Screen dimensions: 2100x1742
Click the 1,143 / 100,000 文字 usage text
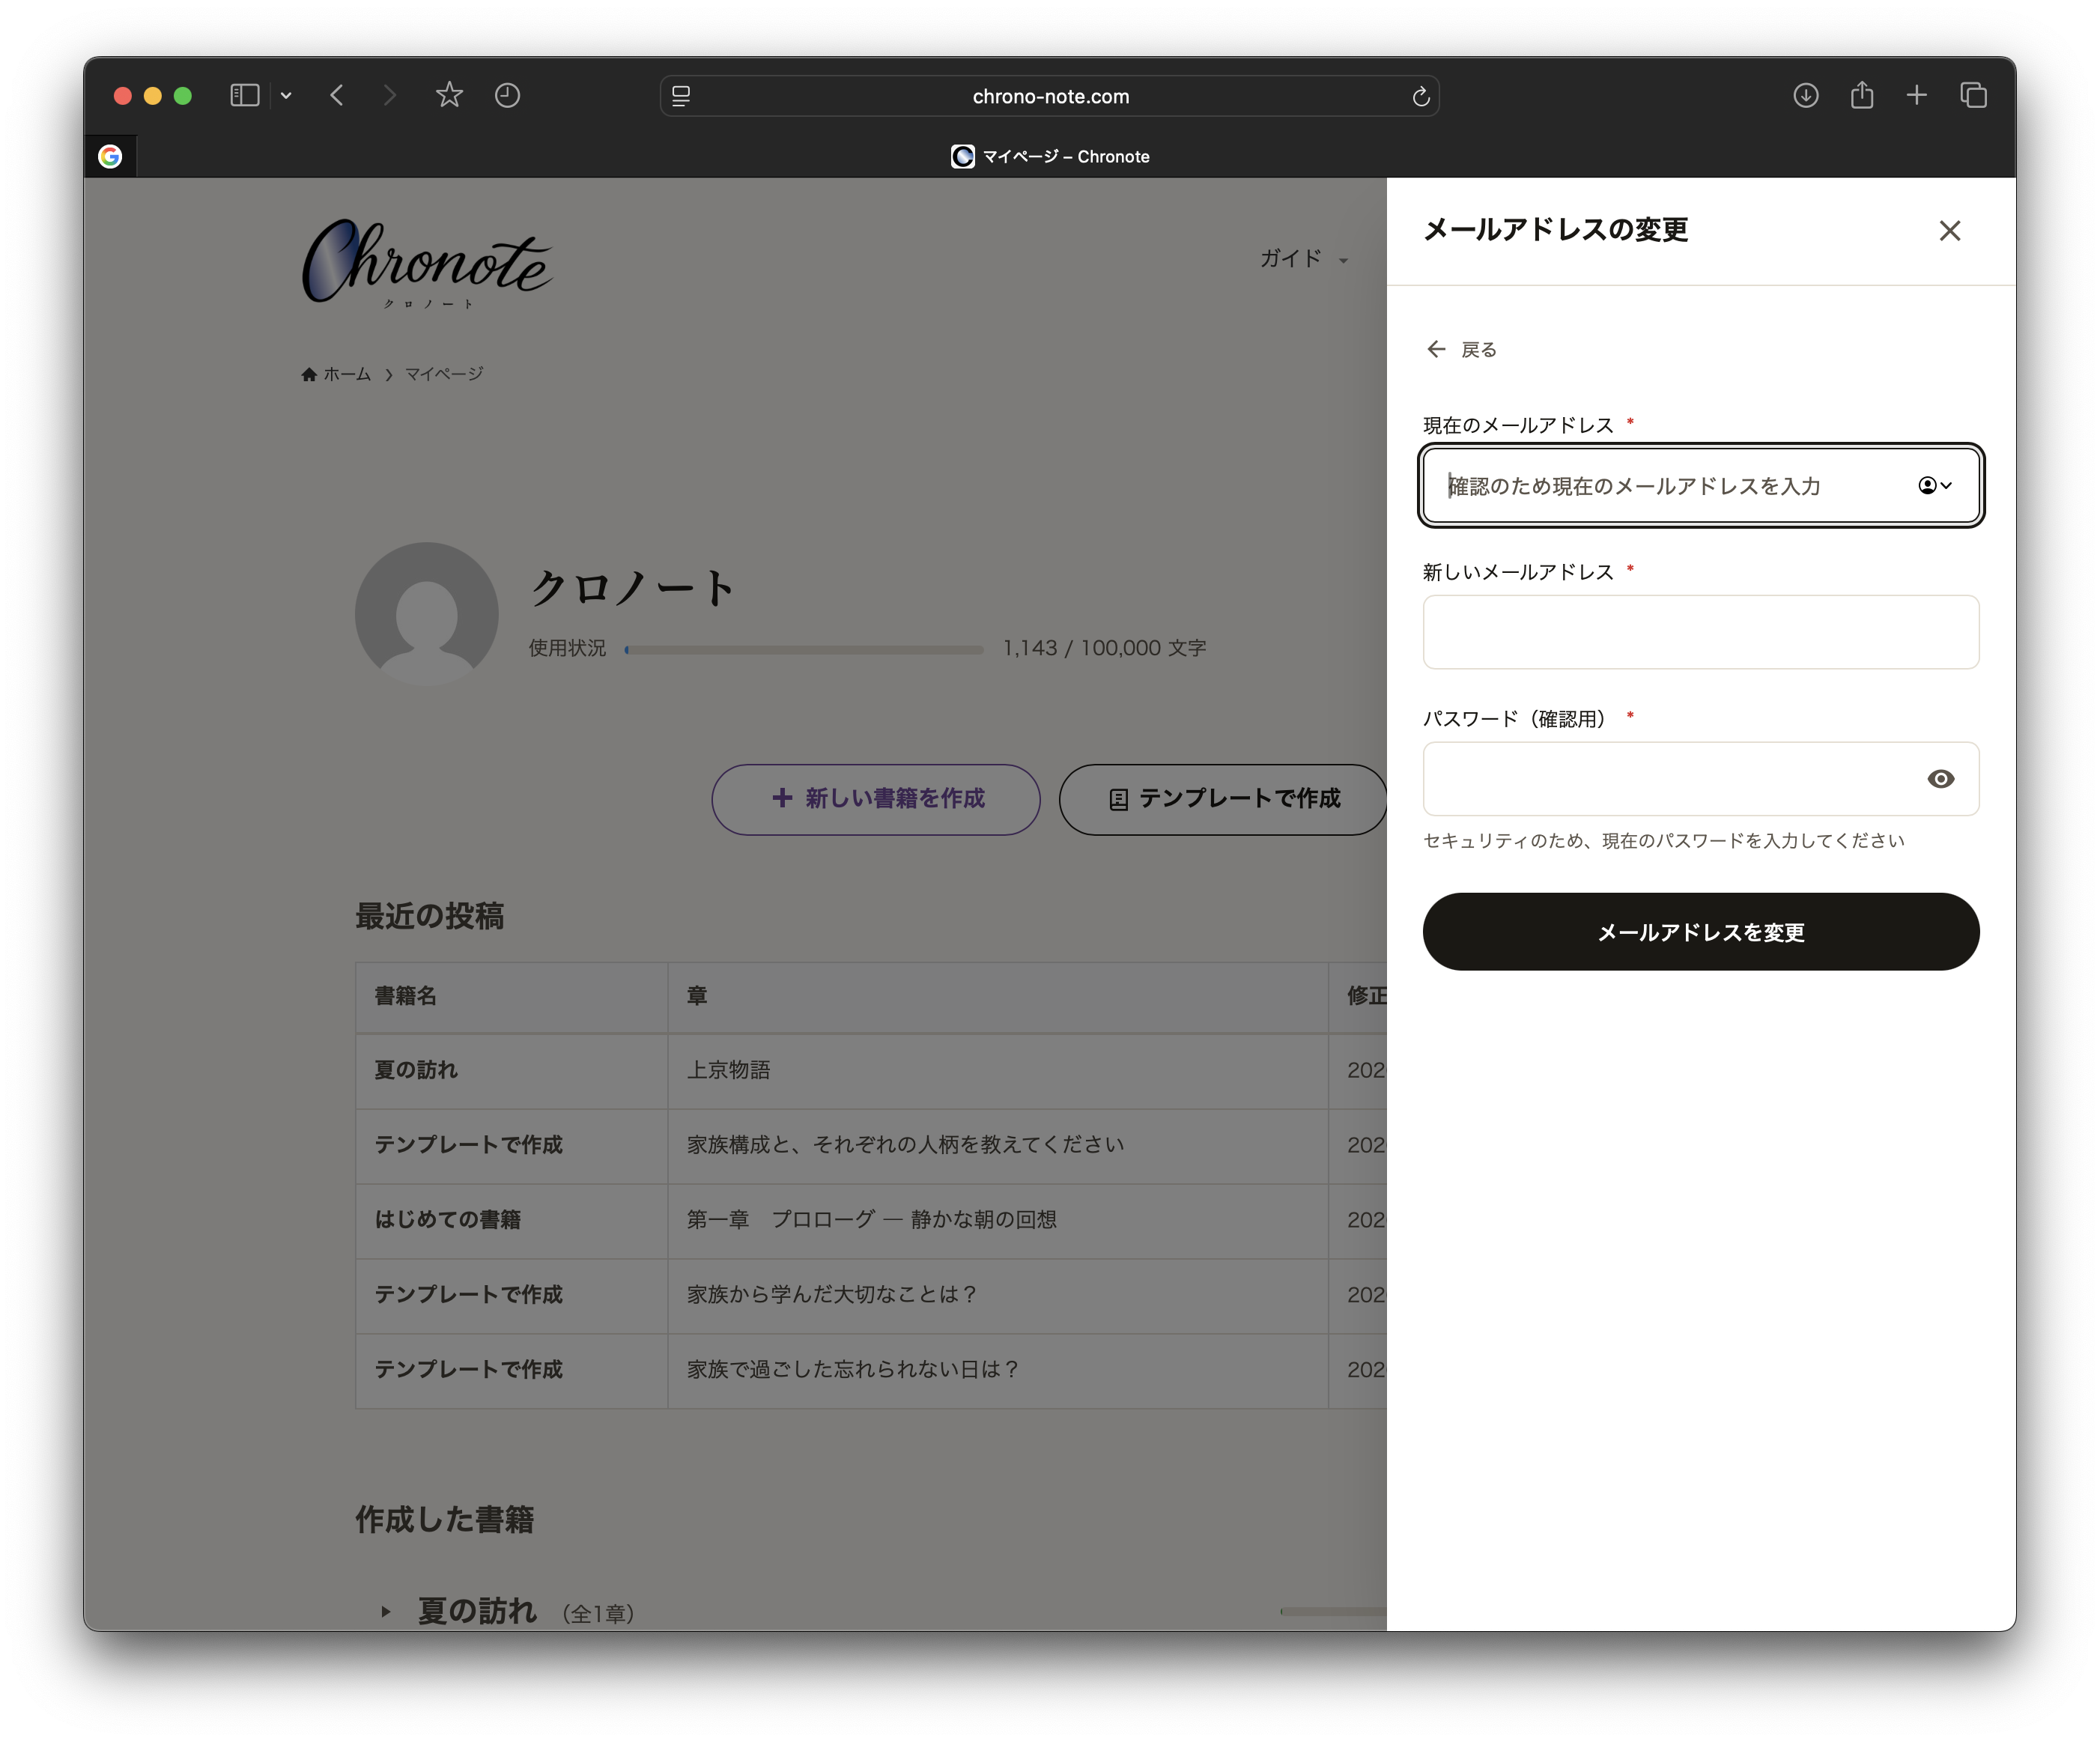pyautogui.click(x=1104, y=648)
